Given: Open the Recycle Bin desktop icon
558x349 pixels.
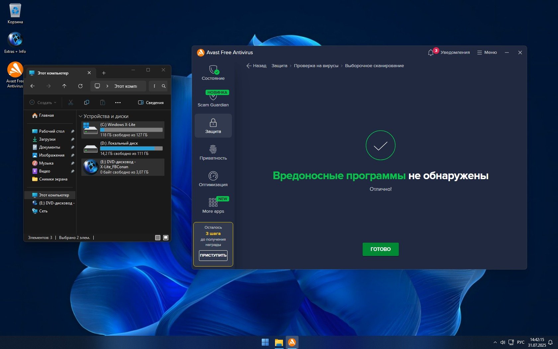Looking at the screenshot, I should click(15, 14).
